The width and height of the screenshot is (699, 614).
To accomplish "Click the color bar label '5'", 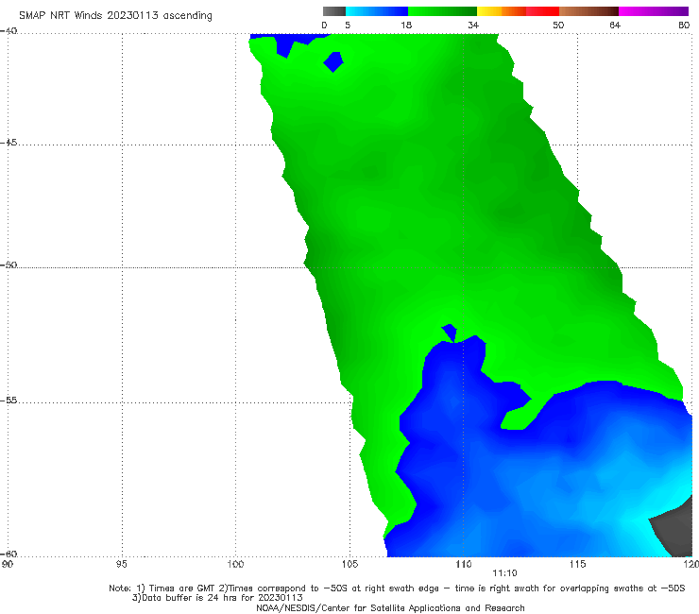I will point(348,26).
